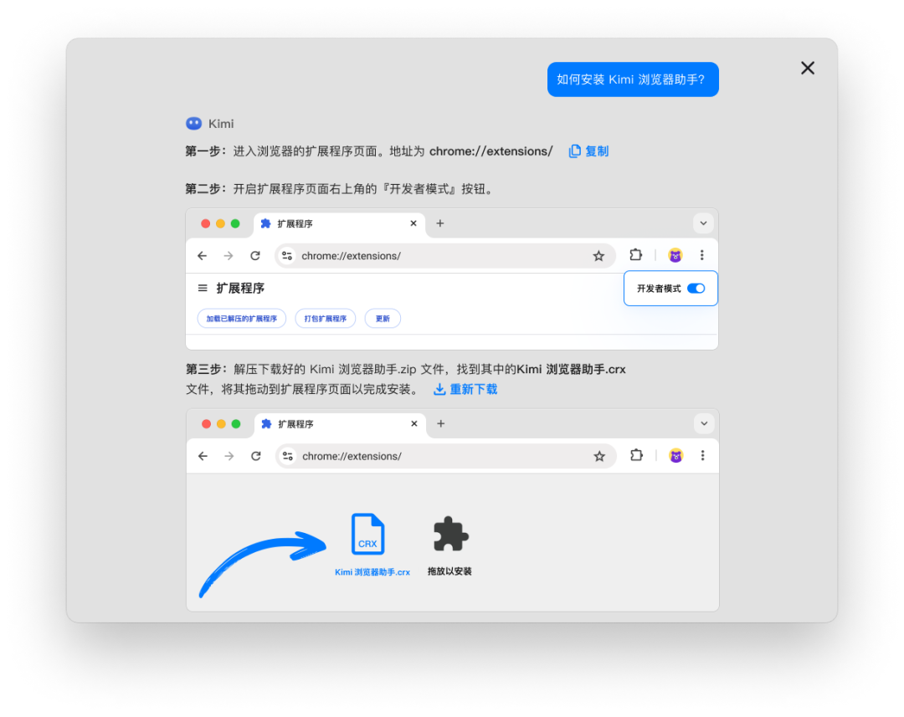Click forward arrow in step two browser

click(x=229, y=256)
